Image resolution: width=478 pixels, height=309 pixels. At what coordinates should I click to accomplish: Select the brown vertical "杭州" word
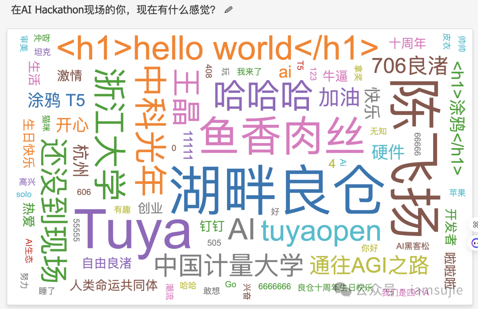click(81, 161)
